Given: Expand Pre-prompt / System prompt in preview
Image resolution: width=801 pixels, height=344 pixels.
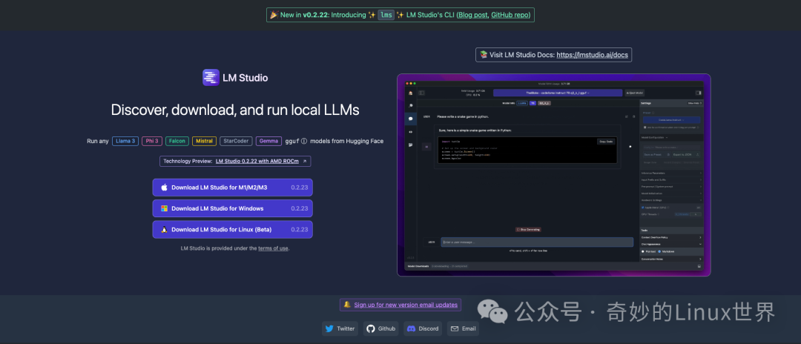Looking at the screenshot, I should tap(670, 187).
